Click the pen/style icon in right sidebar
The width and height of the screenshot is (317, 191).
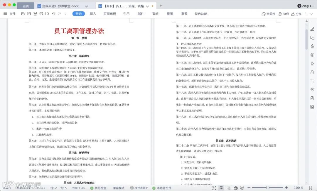(312, 29)
